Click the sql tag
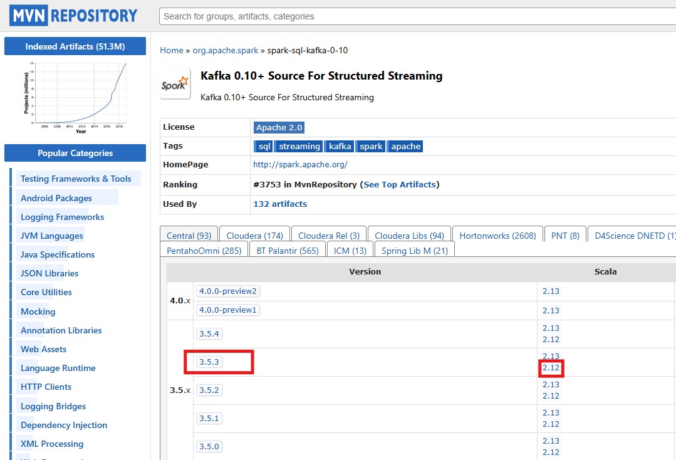Image resolution: width=676 pixels, height=460 pixels. point(264,146)
